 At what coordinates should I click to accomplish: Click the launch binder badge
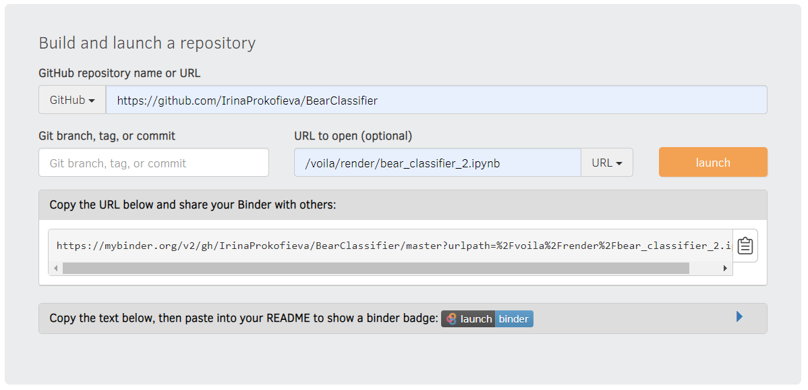tap(487, 319)
